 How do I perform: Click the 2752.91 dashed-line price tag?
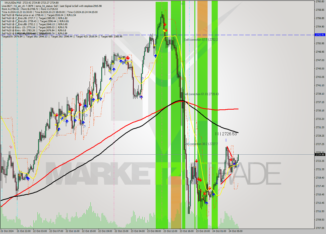320,35
